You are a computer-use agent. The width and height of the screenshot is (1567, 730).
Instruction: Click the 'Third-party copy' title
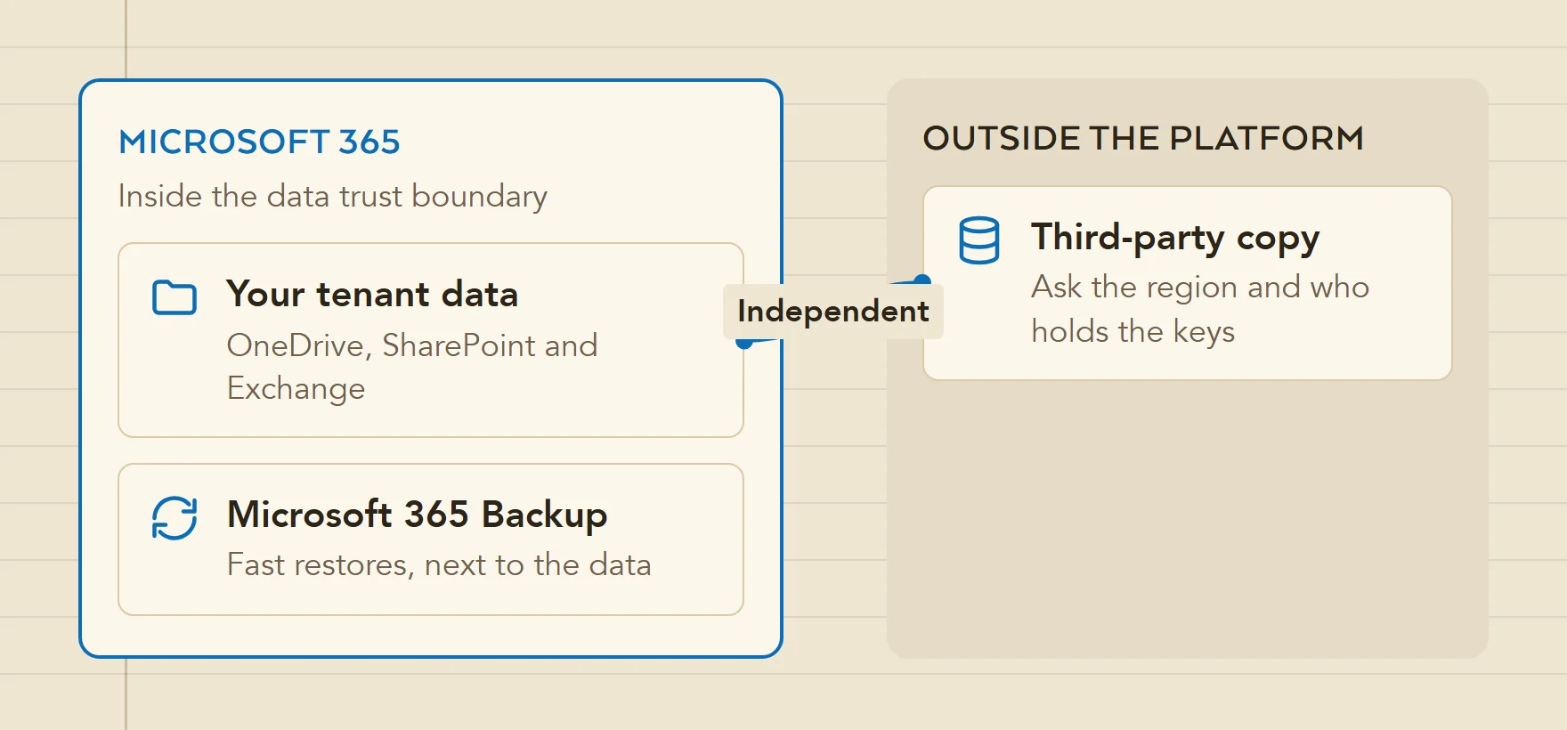point(1175,238)
